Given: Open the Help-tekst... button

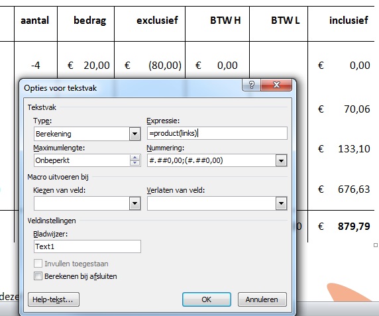Looking at the screenshot, I should [54, 299].
